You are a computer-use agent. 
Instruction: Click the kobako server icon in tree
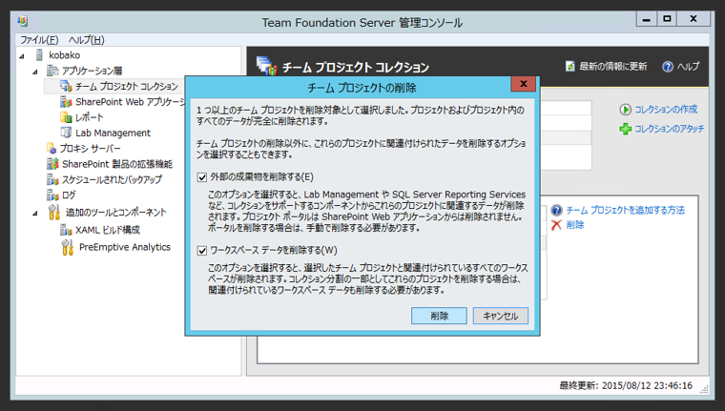[x=40, y=55]
